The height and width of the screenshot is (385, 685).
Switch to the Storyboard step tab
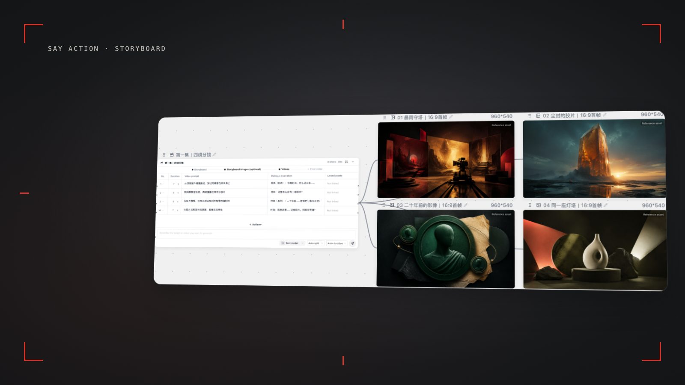(x=199, y=169)
